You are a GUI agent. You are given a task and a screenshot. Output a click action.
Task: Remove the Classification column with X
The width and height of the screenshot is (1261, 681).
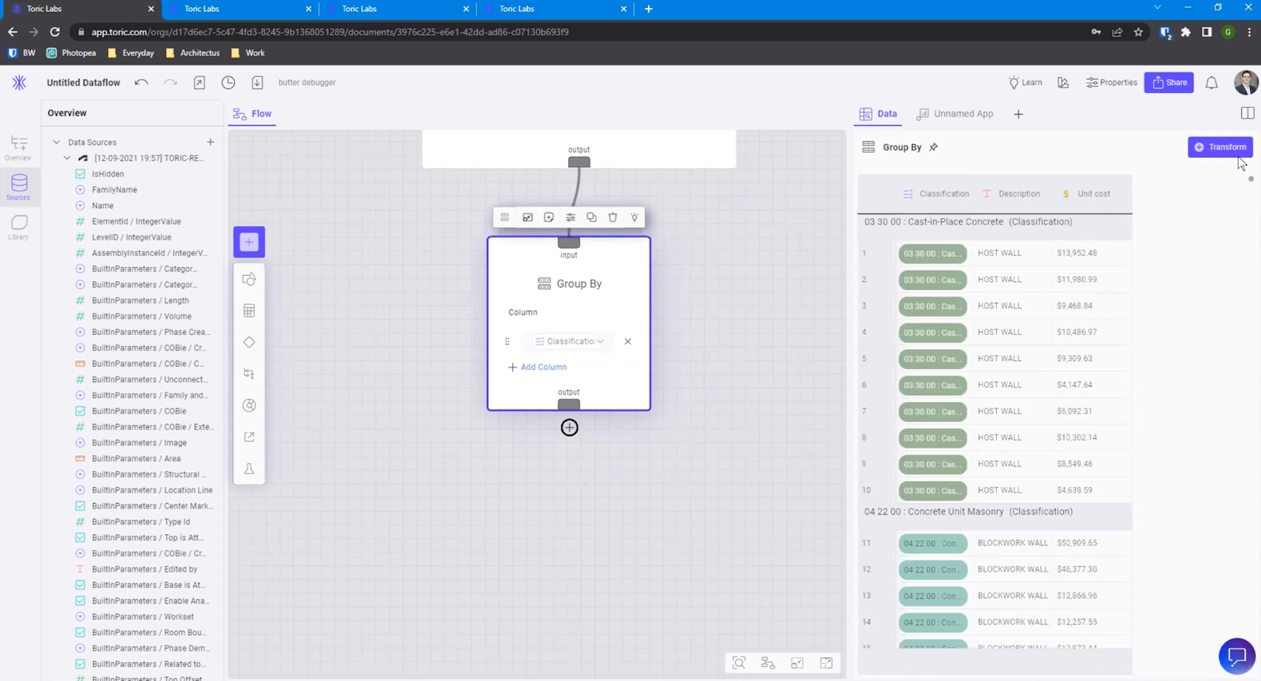[627, 341]
